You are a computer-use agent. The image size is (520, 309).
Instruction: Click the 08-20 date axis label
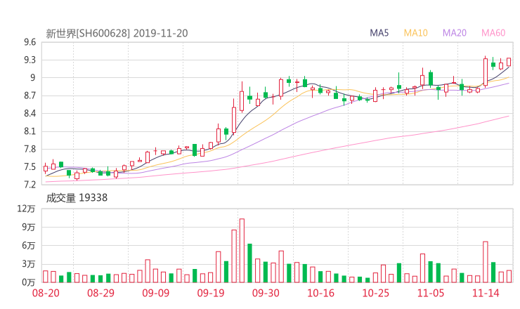46,293
